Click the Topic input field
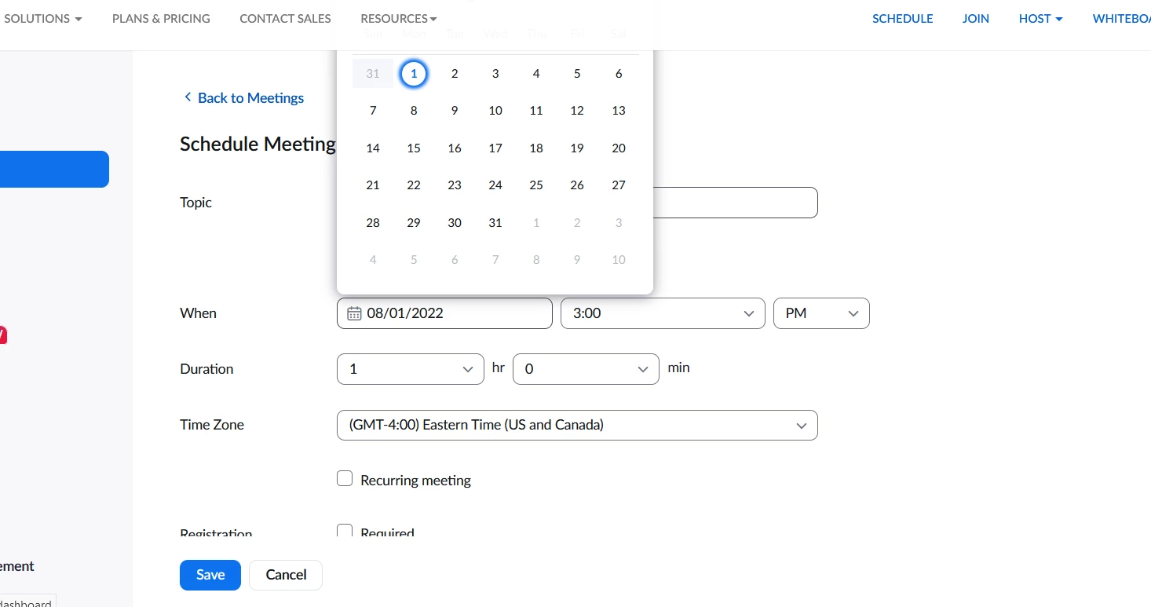Viewport: 1151px width, 607px height. click(734, 203)
